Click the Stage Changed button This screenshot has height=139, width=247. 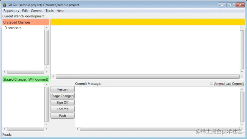click(x=62, y=96)
